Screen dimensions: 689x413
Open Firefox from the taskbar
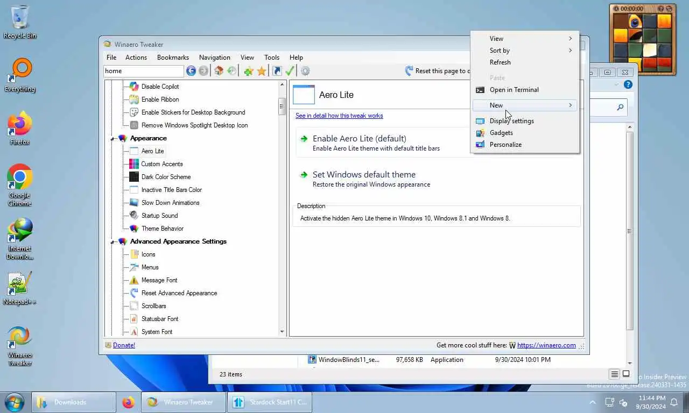[x=128, y=402]
